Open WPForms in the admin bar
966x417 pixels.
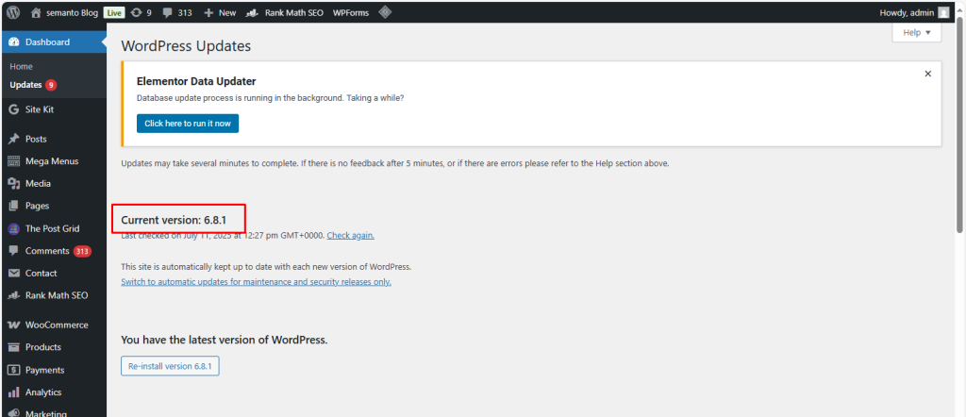350,12
